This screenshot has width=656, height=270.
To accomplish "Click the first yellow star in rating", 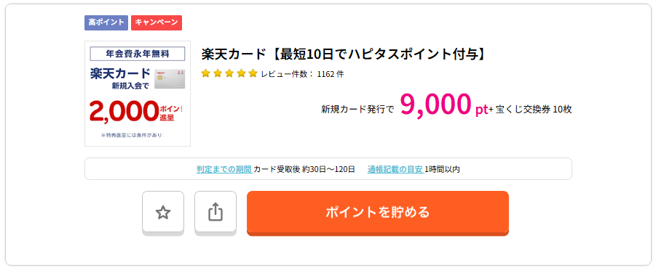I will 205,74.
